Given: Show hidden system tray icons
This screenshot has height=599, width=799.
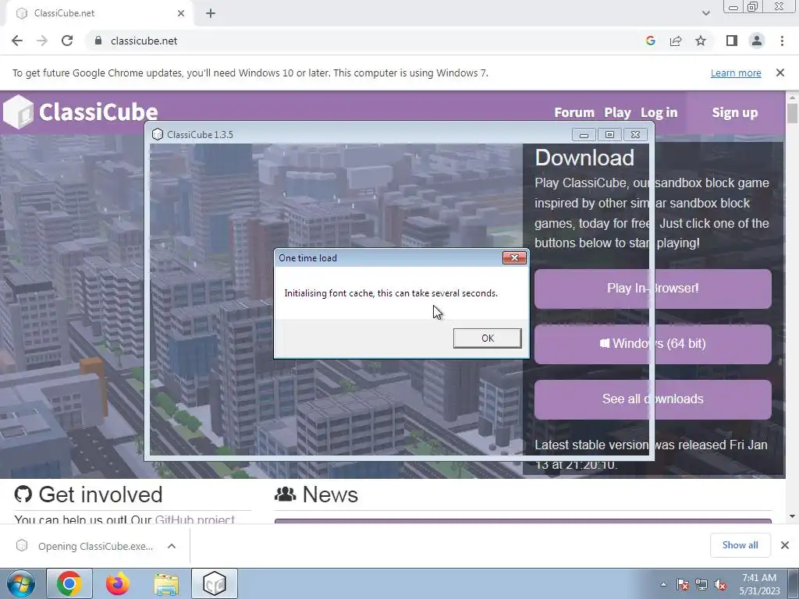Looking at the screenshot, I should coord(663,585).
